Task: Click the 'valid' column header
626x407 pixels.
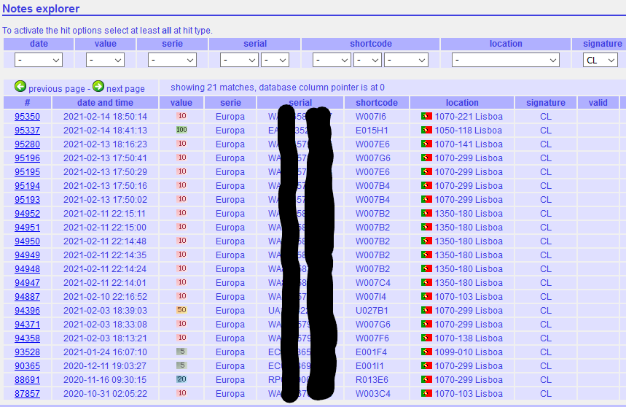Action: [x=598, y=103]
